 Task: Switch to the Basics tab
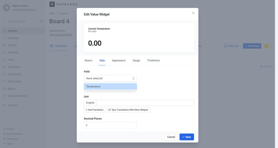click(88, 60)
